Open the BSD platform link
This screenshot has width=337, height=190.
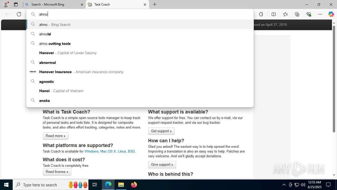(x=131, y=151)
